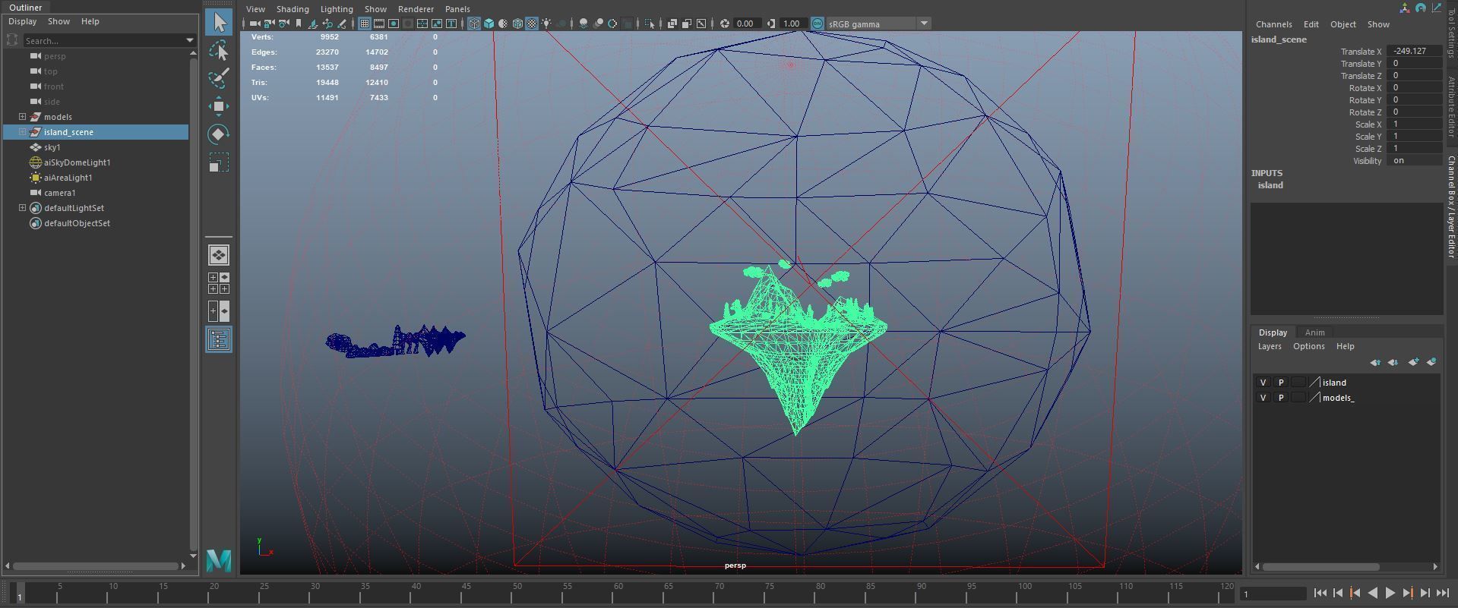The image size is (1458, 608).
Task: Toggle use all lights
Action: tap(546, 24)
